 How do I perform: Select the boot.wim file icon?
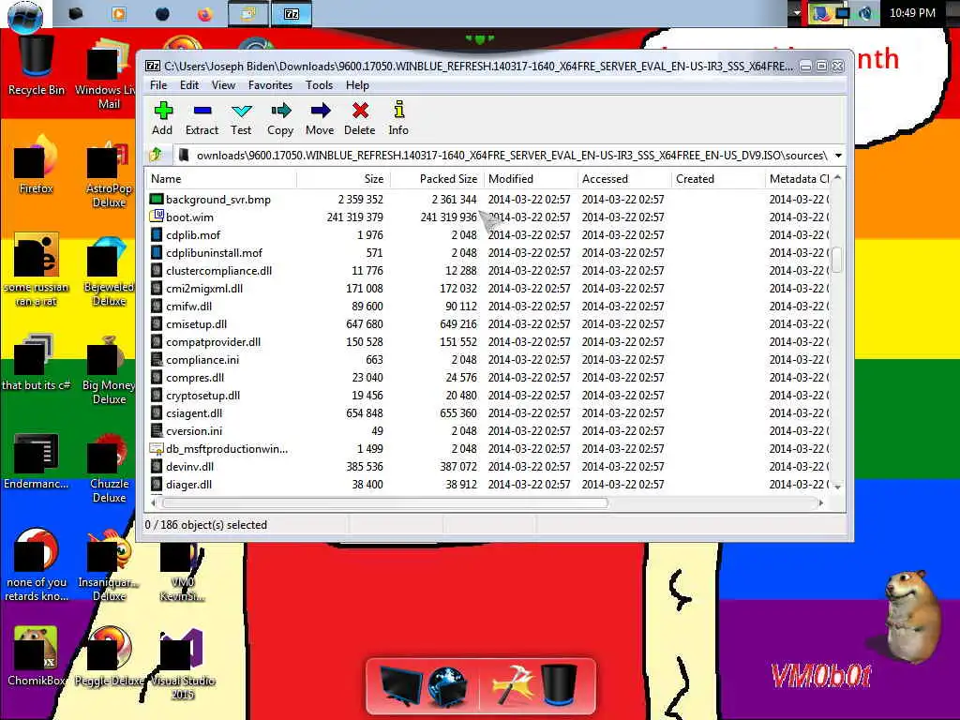pos(157,217)
